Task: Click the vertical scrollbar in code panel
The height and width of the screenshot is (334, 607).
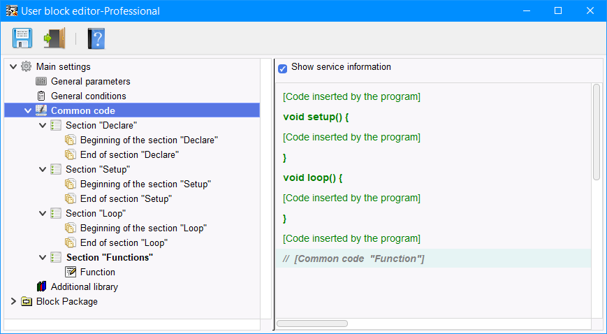Action: [596, 133]
